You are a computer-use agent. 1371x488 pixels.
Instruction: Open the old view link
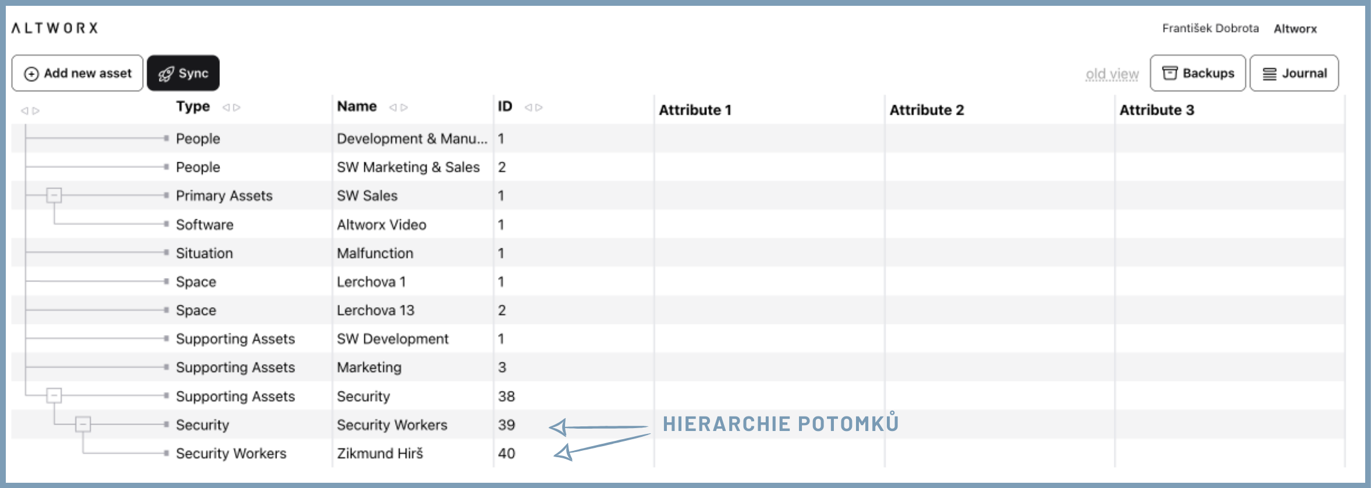click(1112, 74)
